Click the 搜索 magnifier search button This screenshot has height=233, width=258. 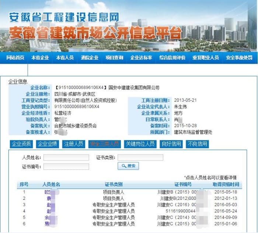[128, 166]
